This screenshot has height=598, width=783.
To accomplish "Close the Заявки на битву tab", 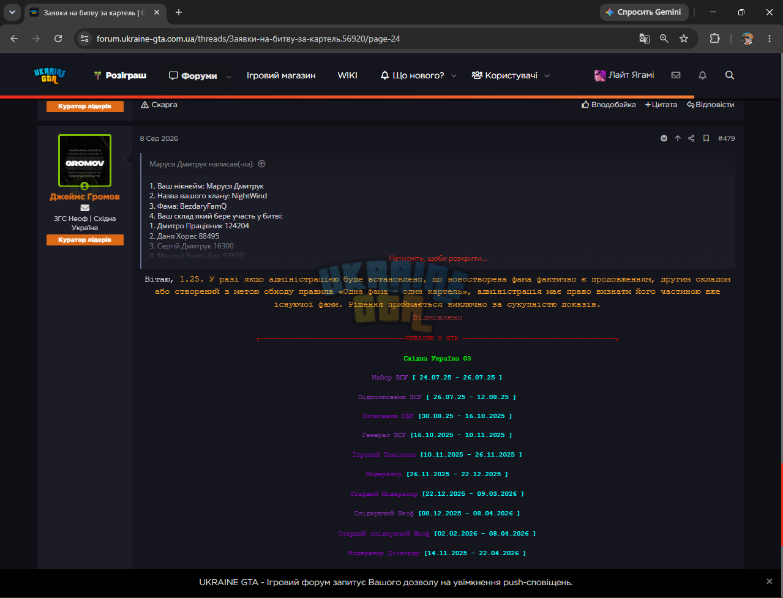I will coord(156,12).
